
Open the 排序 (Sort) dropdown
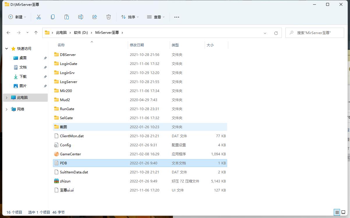pyautogui.click(x=130, y=17)
